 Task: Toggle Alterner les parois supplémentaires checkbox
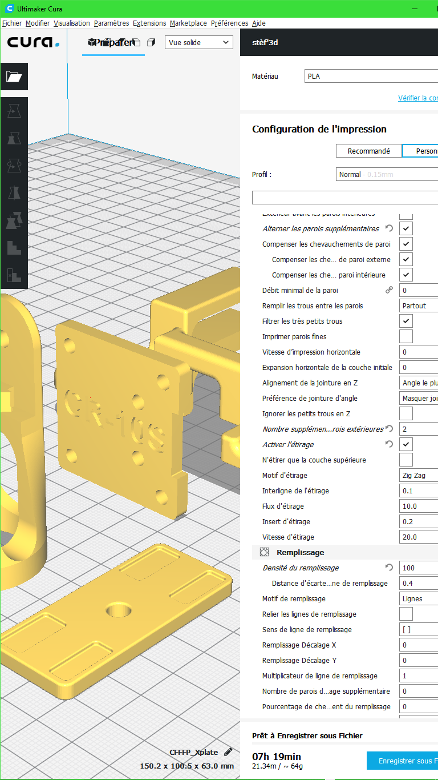click(406, 228)
